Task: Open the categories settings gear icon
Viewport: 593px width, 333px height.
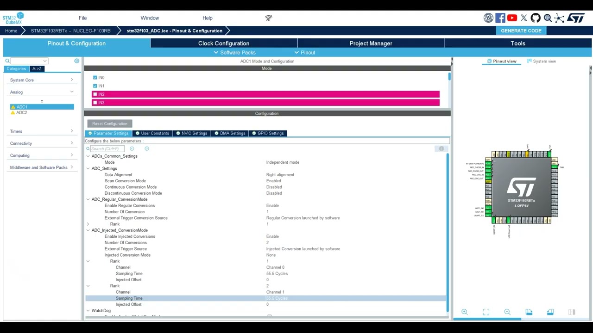Action: coord(77,61)
